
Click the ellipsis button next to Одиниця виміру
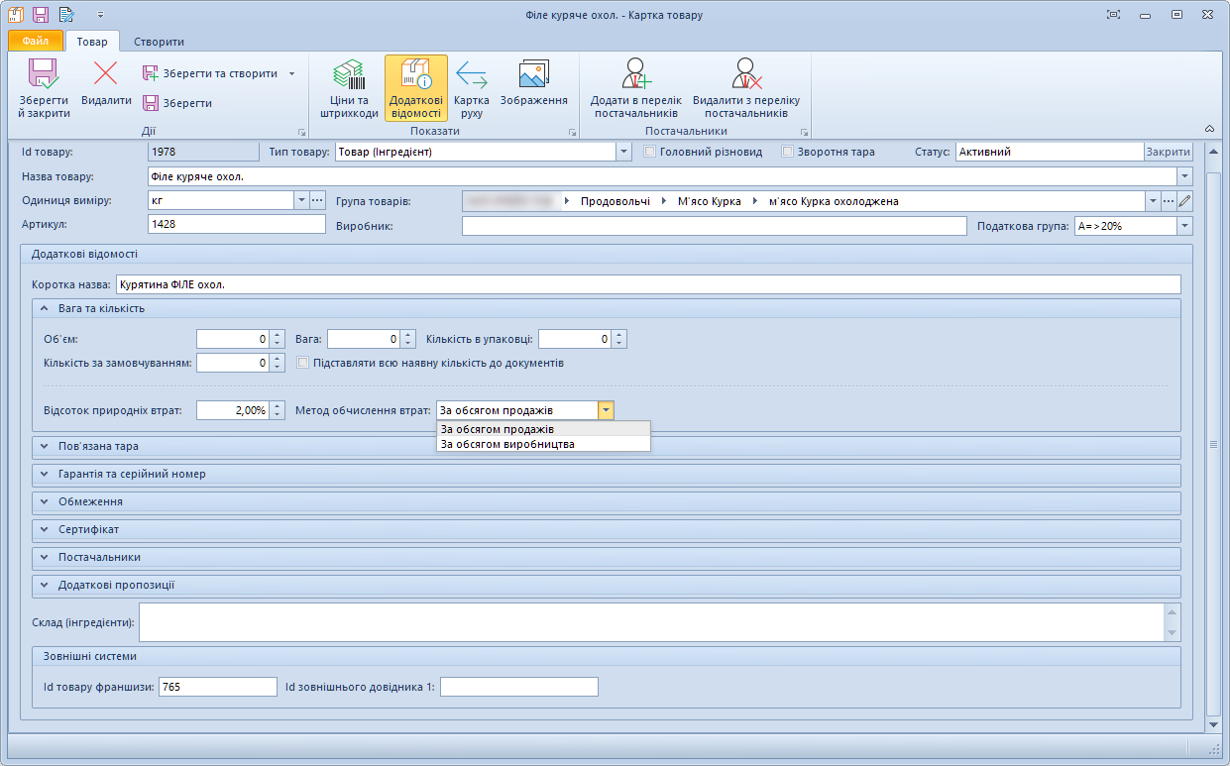coord(317,200)
